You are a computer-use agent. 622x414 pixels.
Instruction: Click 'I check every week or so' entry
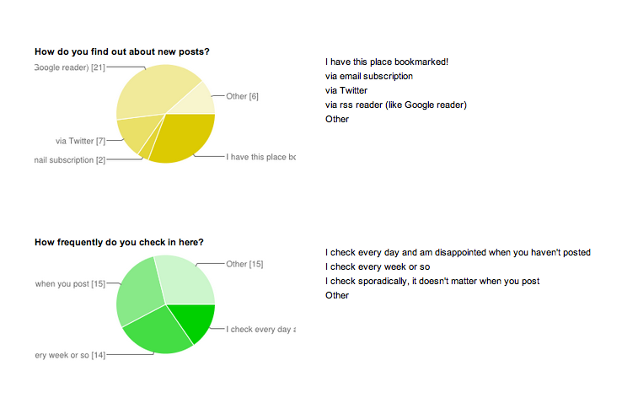pos(378,266)
